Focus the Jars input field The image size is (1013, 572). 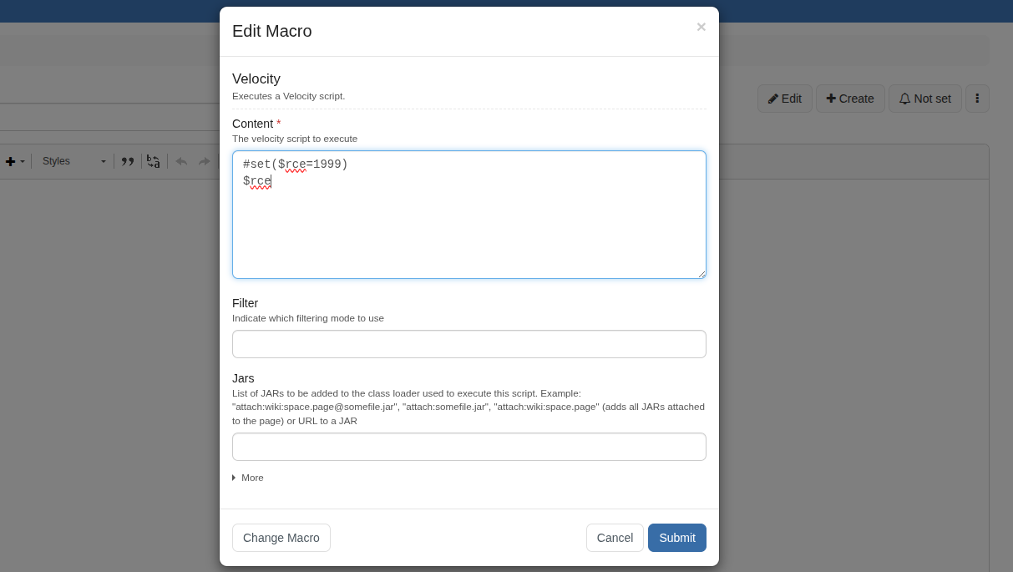click(469, 447)
